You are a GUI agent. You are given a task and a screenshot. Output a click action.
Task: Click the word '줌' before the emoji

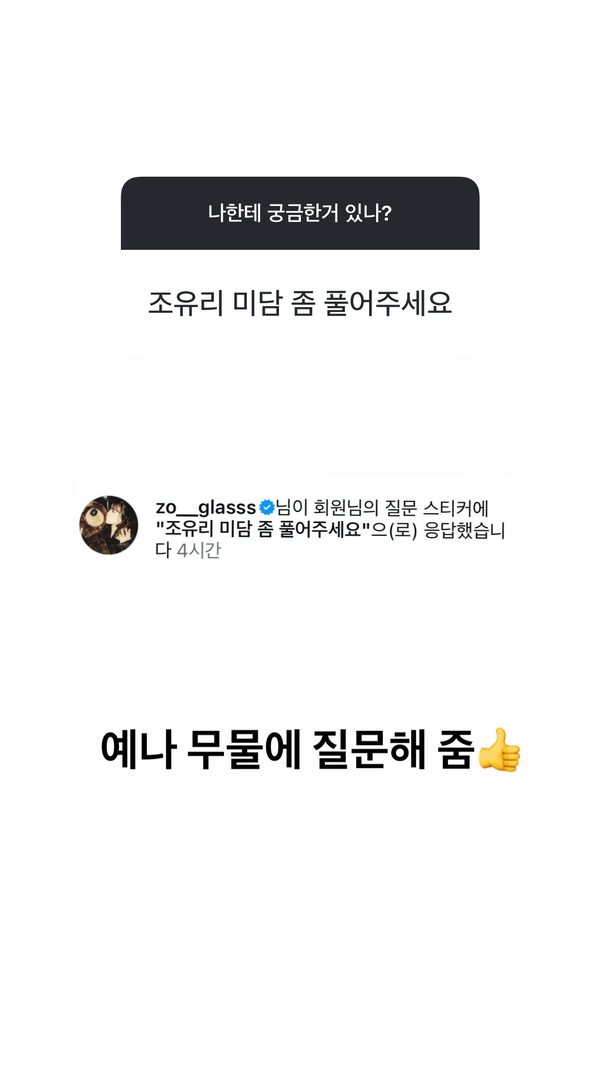[456, 749]
